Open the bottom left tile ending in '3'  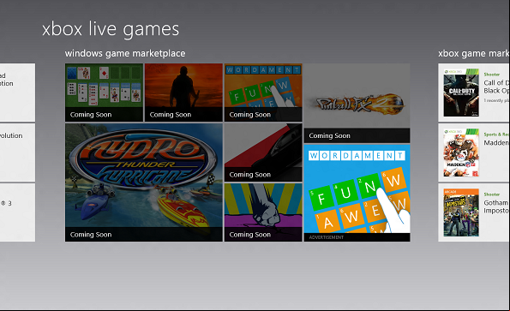pos(17,212)
